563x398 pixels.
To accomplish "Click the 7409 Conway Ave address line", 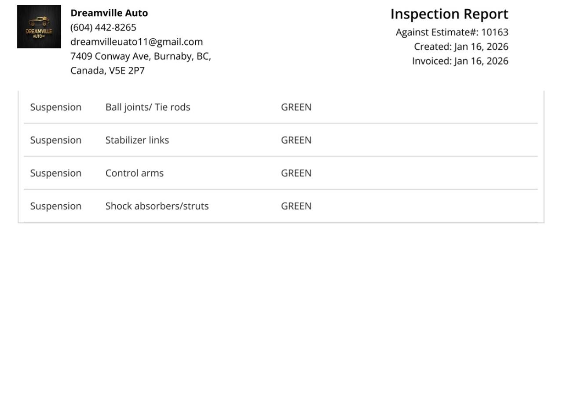I will click(141, 57).
